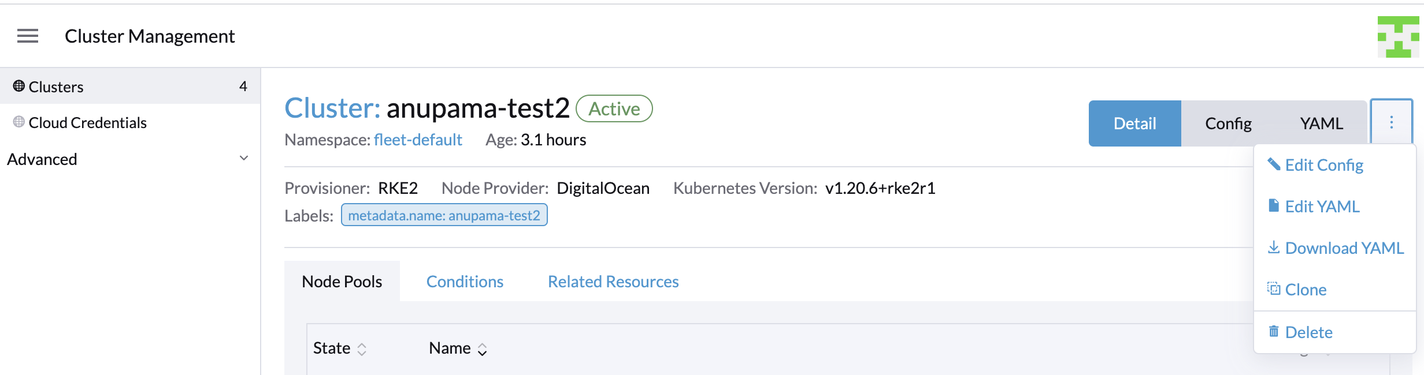Open the YAML tab
Image resolution: width=1424 pixels, height=375 pixels.
pos(1321,123)
